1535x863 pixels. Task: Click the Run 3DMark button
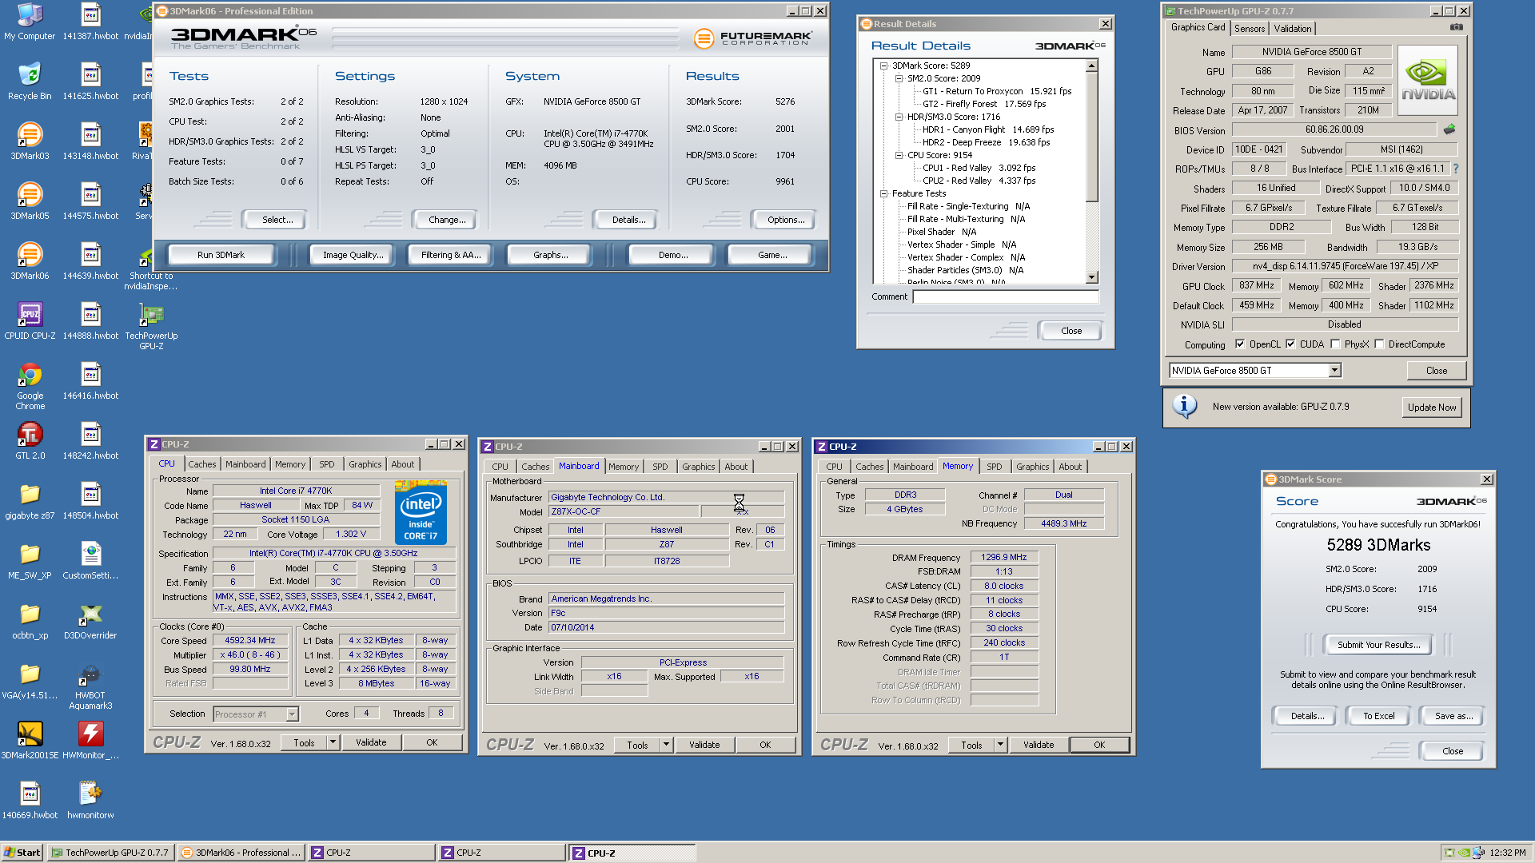[221, 255]
